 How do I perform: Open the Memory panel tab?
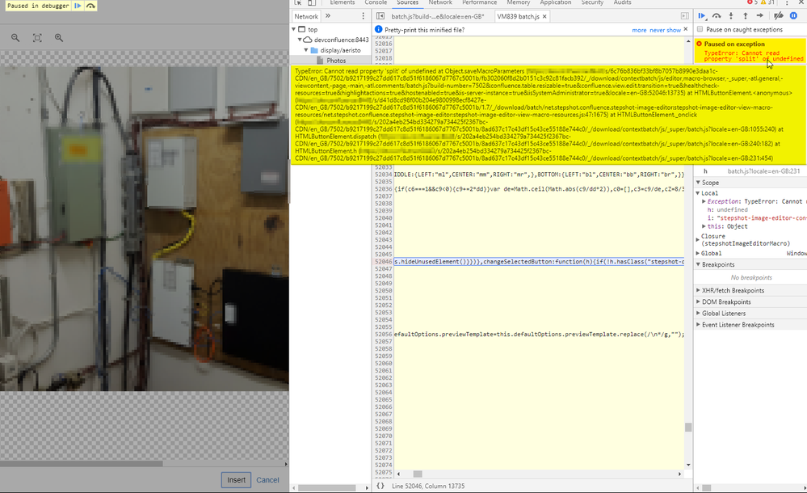point(519,2)
